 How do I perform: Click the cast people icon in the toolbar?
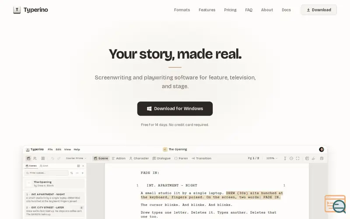35,158
